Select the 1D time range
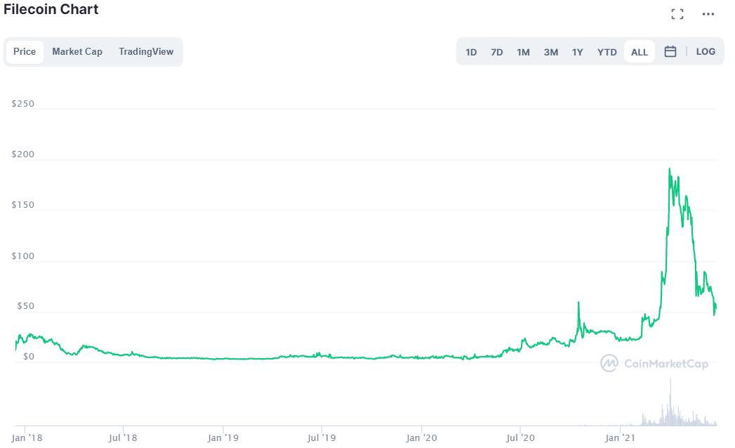 471,52
